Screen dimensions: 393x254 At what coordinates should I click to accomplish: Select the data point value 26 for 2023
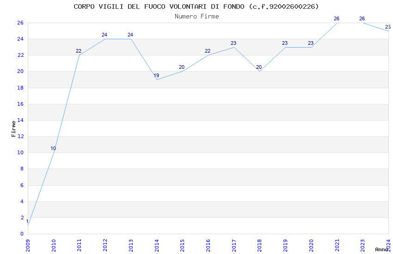[x=362, y=18]
